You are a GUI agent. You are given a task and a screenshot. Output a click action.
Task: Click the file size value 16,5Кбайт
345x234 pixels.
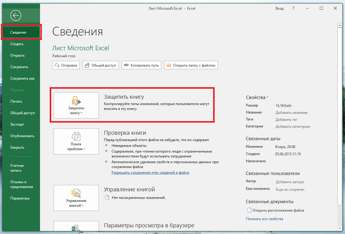pyautogui.click(x=283, y=106)
